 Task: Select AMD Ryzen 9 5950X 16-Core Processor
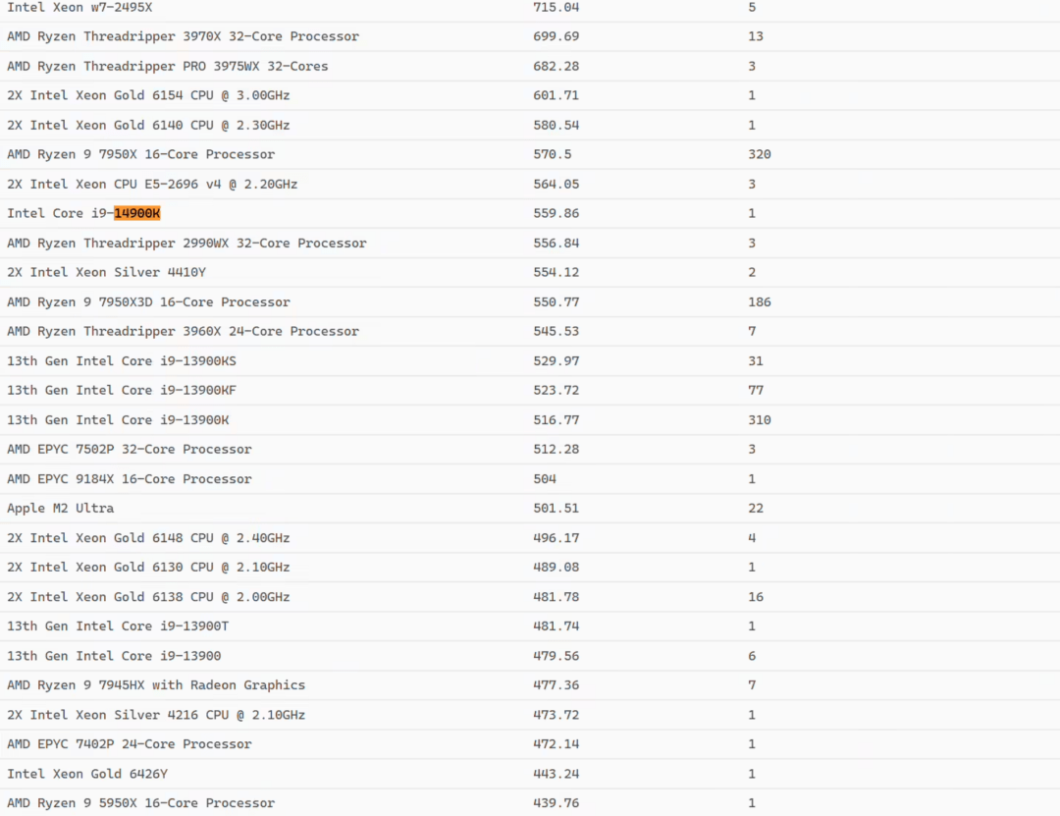click(140, 802)
